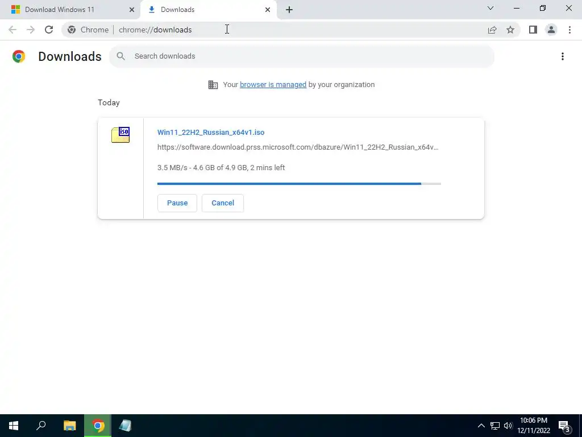Cancel the ISO download
The height and width of the screenshot is (437, 582).
(223, 203)
